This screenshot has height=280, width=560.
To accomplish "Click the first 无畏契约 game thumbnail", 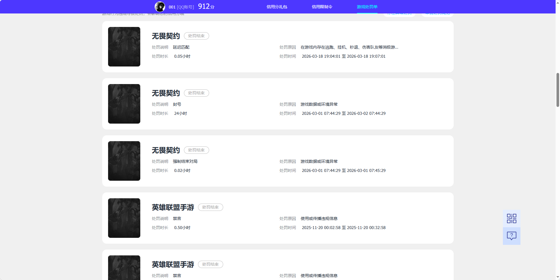I will pos(124,47).
